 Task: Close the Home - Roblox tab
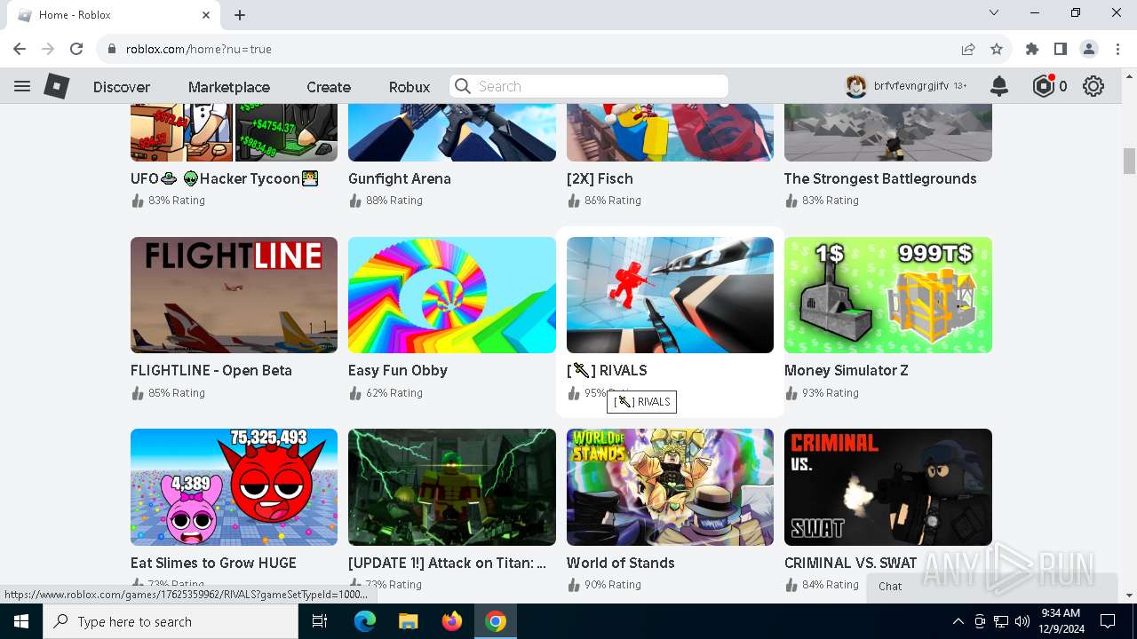coord(206,14)
